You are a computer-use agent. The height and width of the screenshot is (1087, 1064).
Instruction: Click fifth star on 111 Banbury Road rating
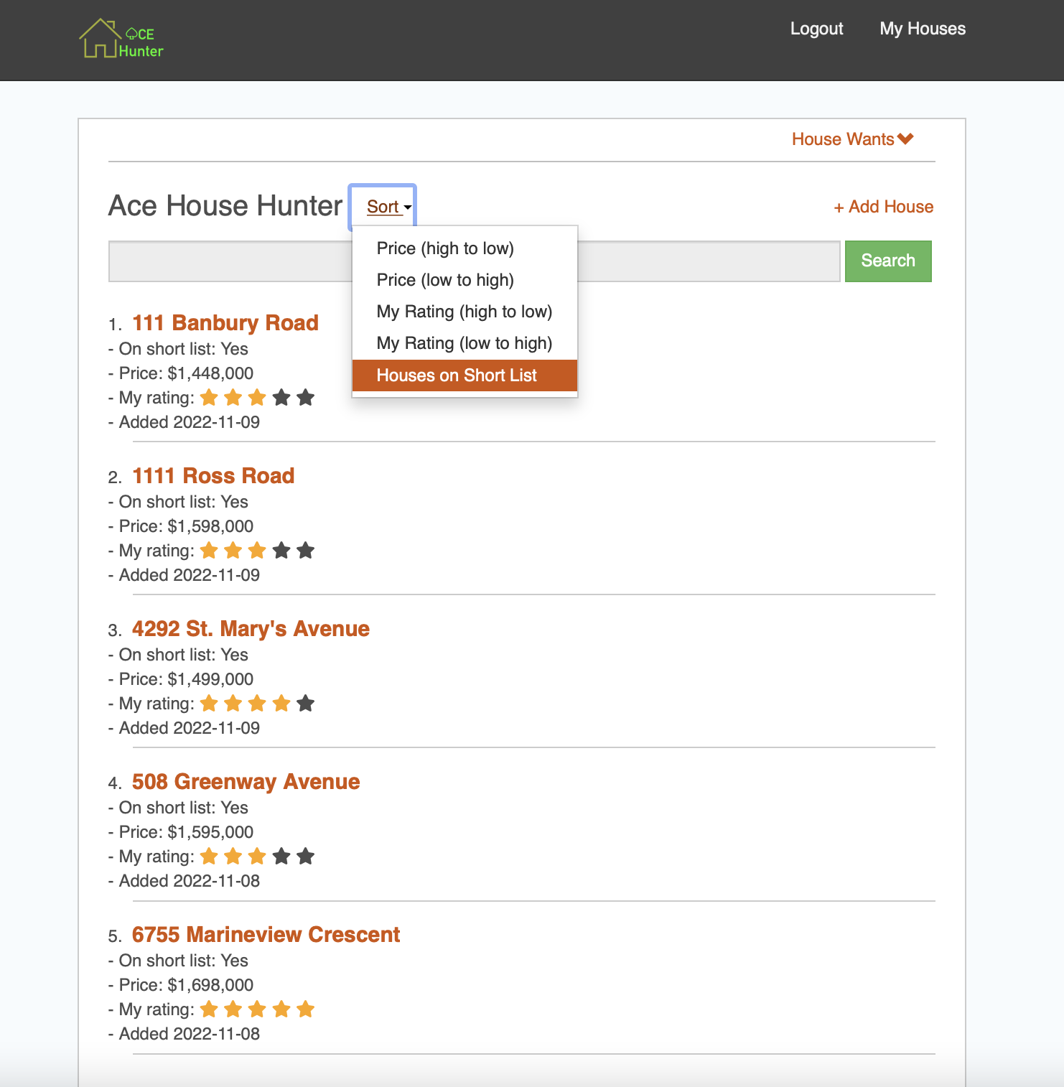point(306,398)
